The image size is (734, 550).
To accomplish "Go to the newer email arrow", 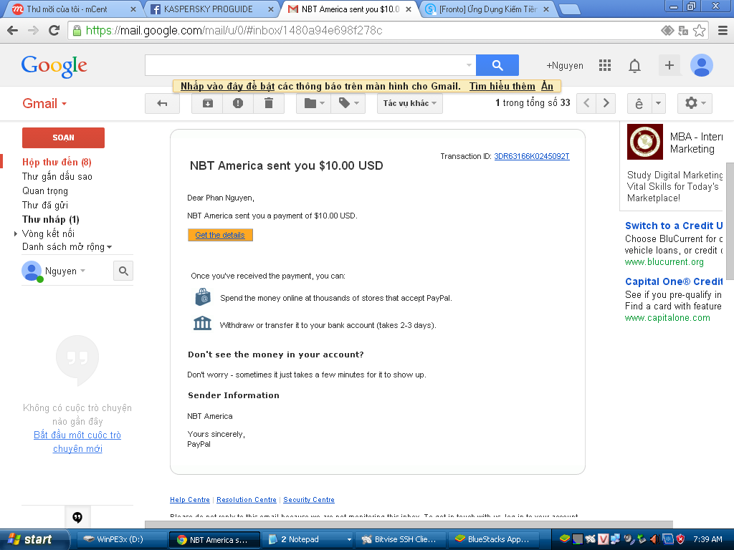I will pos(586,103).
